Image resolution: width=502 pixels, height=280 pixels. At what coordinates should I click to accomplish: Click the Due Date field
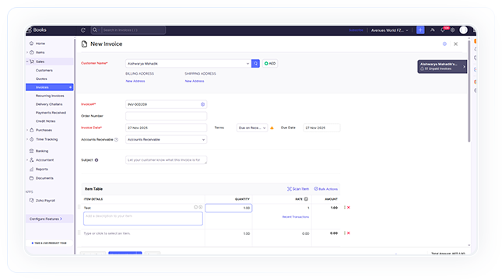pyautogui.click(x=321, y=128)
